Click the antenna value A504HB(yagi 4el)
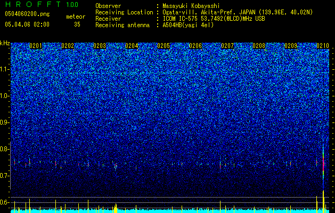The height and width of the screenshot is (213, 335). (188, 25)
